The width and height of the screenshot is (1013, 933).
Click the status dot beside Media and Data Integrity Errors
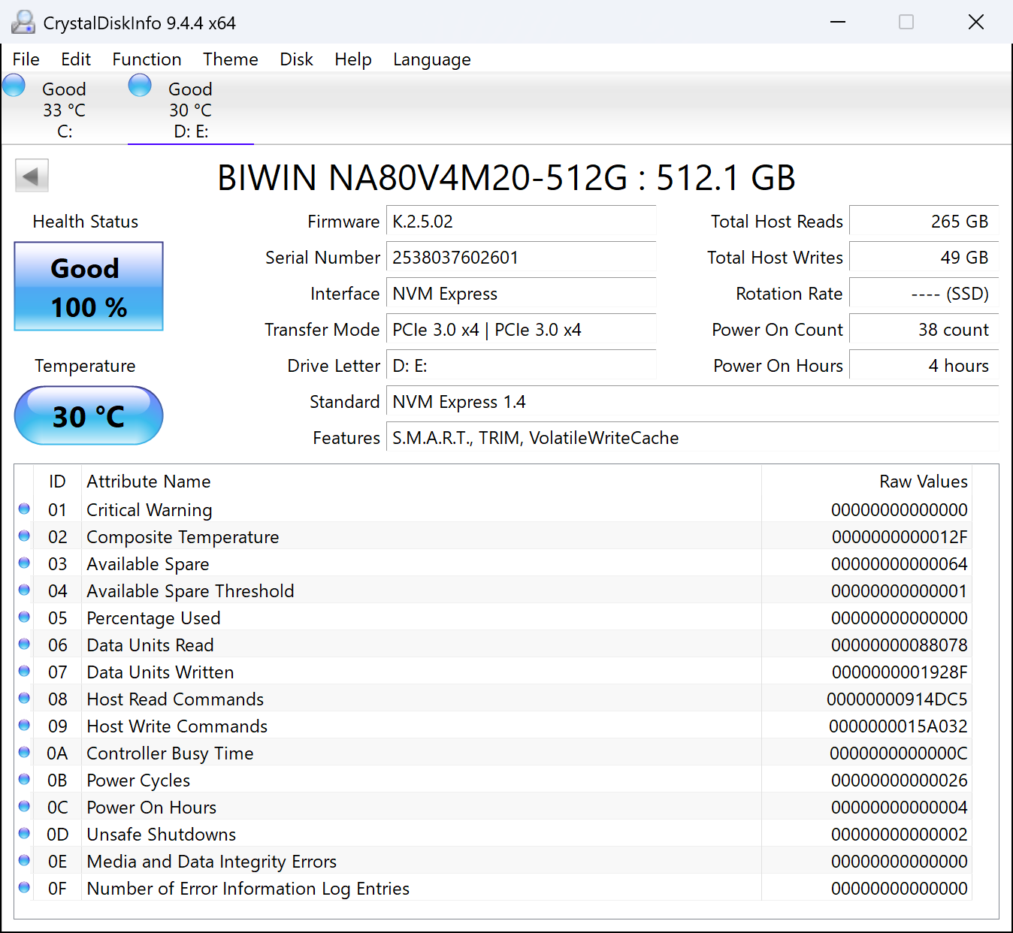pos(24,860)
